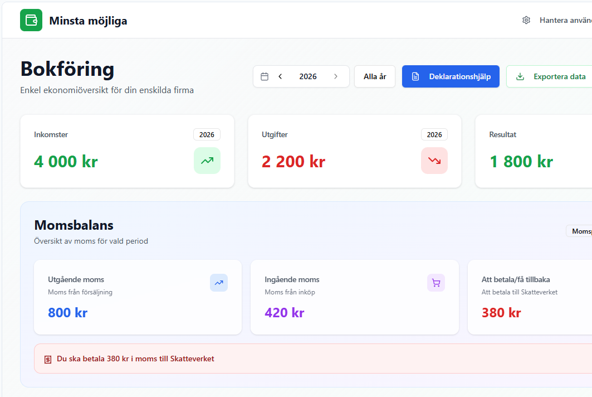Click the 2026 badge on Inkomster card
Viewport: 592px width, 397px height.
pyautogui.click(x=207, y=134)
